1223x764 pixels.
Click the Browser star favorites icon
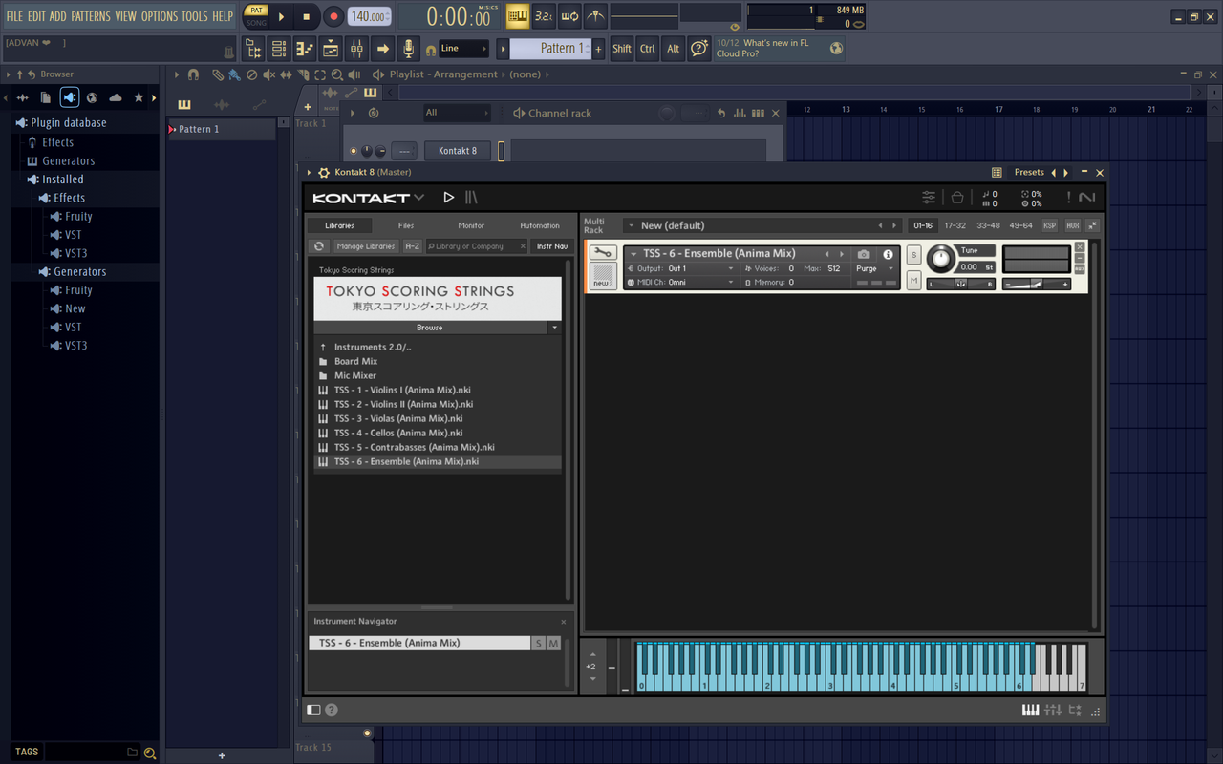(139, 97)
